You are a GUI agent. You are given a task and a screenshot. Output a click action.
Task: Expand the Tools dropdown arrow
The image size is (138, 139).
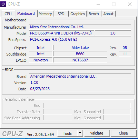coord(80,133)
